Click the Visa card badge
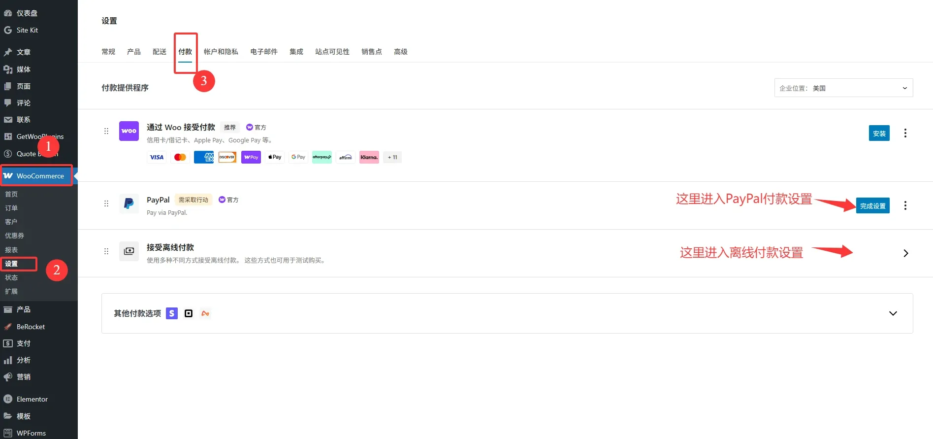Image resolution: width=933 pixels, height=439 pixels. click(157, 157)
